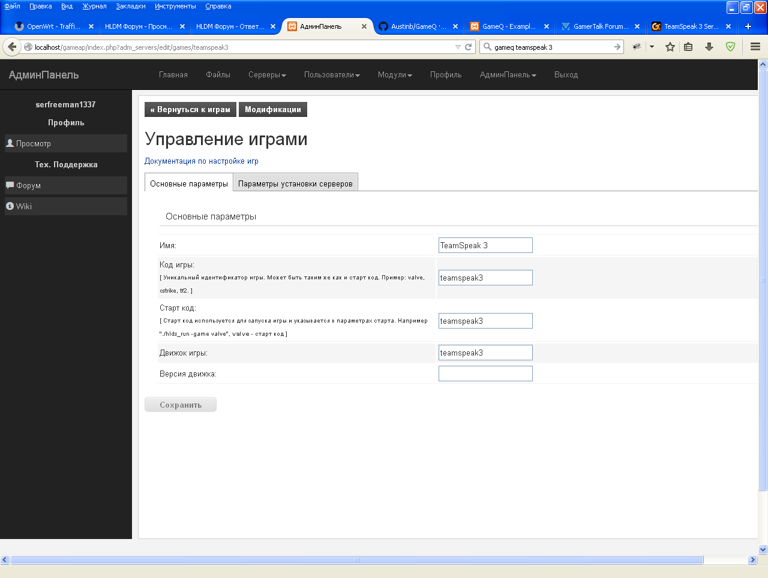The height and width of the screenshot is (578, 768).
Task: Click « Вернуться к играм button
Action: tap(190, 109)
